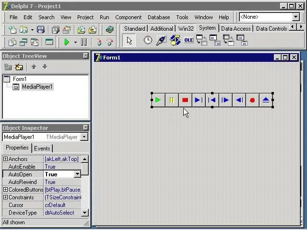Screen dimensions: 307x230
Task: Select the DdeServerConv component
Action: click(228, 40)
